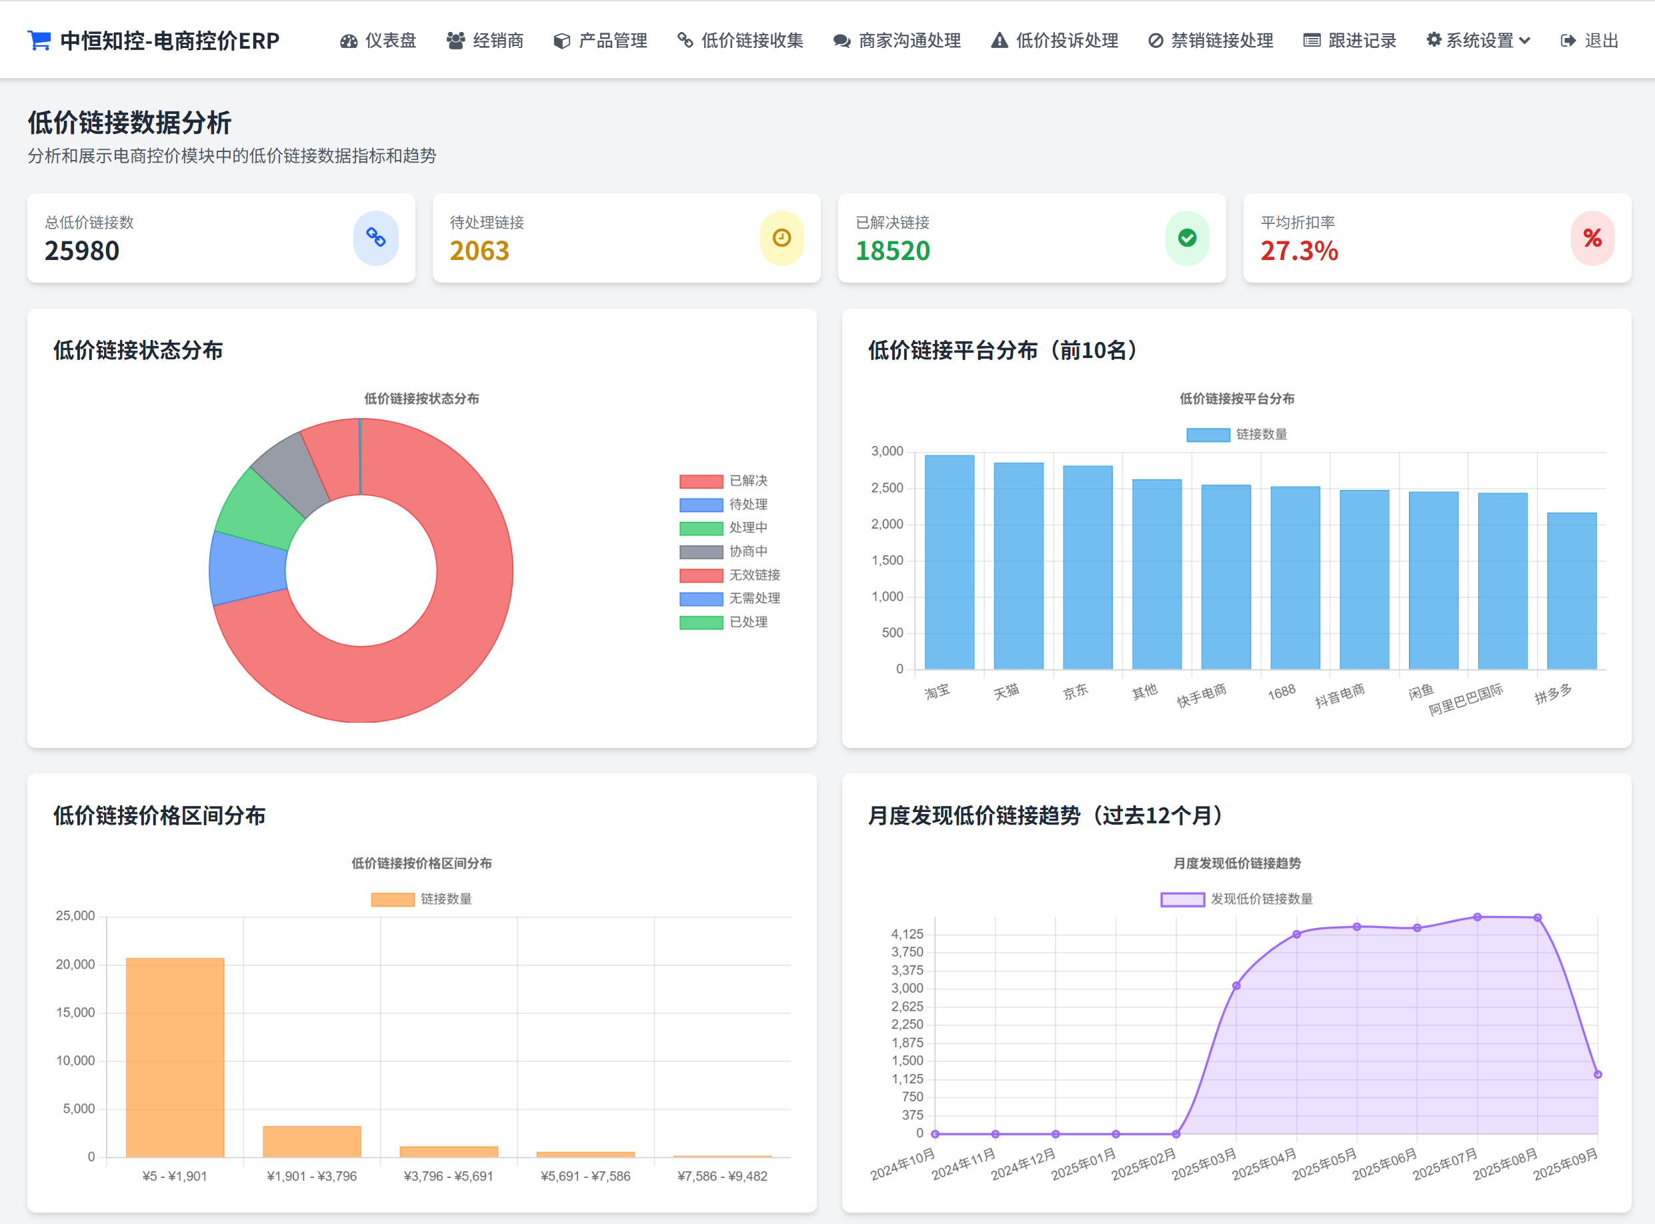Click the yellow clock icon for pending links
Screen dimensions: 1655x1224
781,238
